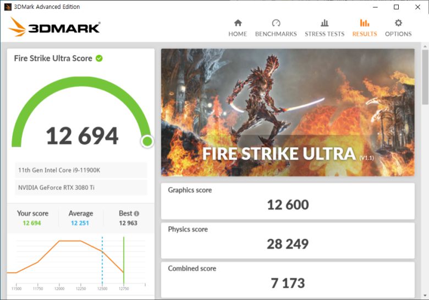Click the Average score value 12 251
Image resolution: width=429 pixels, height=300 pixels.
(81, 223)
